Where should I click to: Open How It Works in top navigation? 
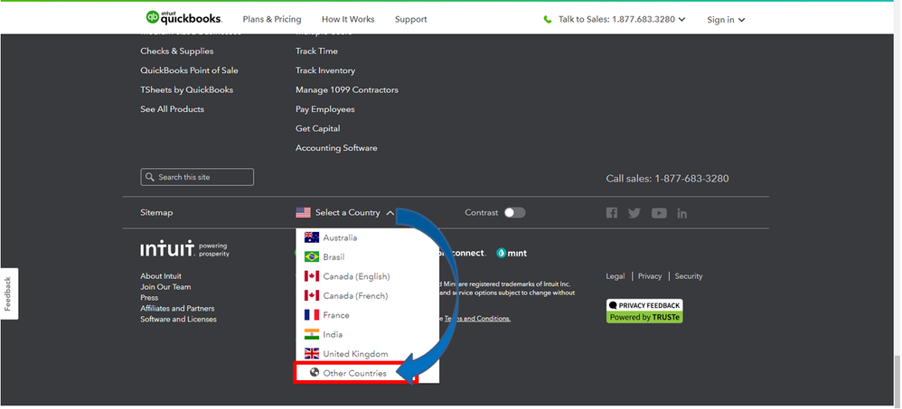click(x=348, y=20)
